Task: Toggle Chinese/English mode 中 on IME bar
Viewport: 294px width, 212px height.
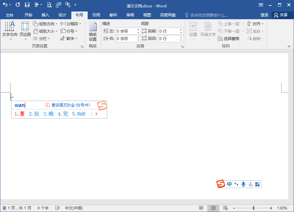Action: (x=229, y=184)
